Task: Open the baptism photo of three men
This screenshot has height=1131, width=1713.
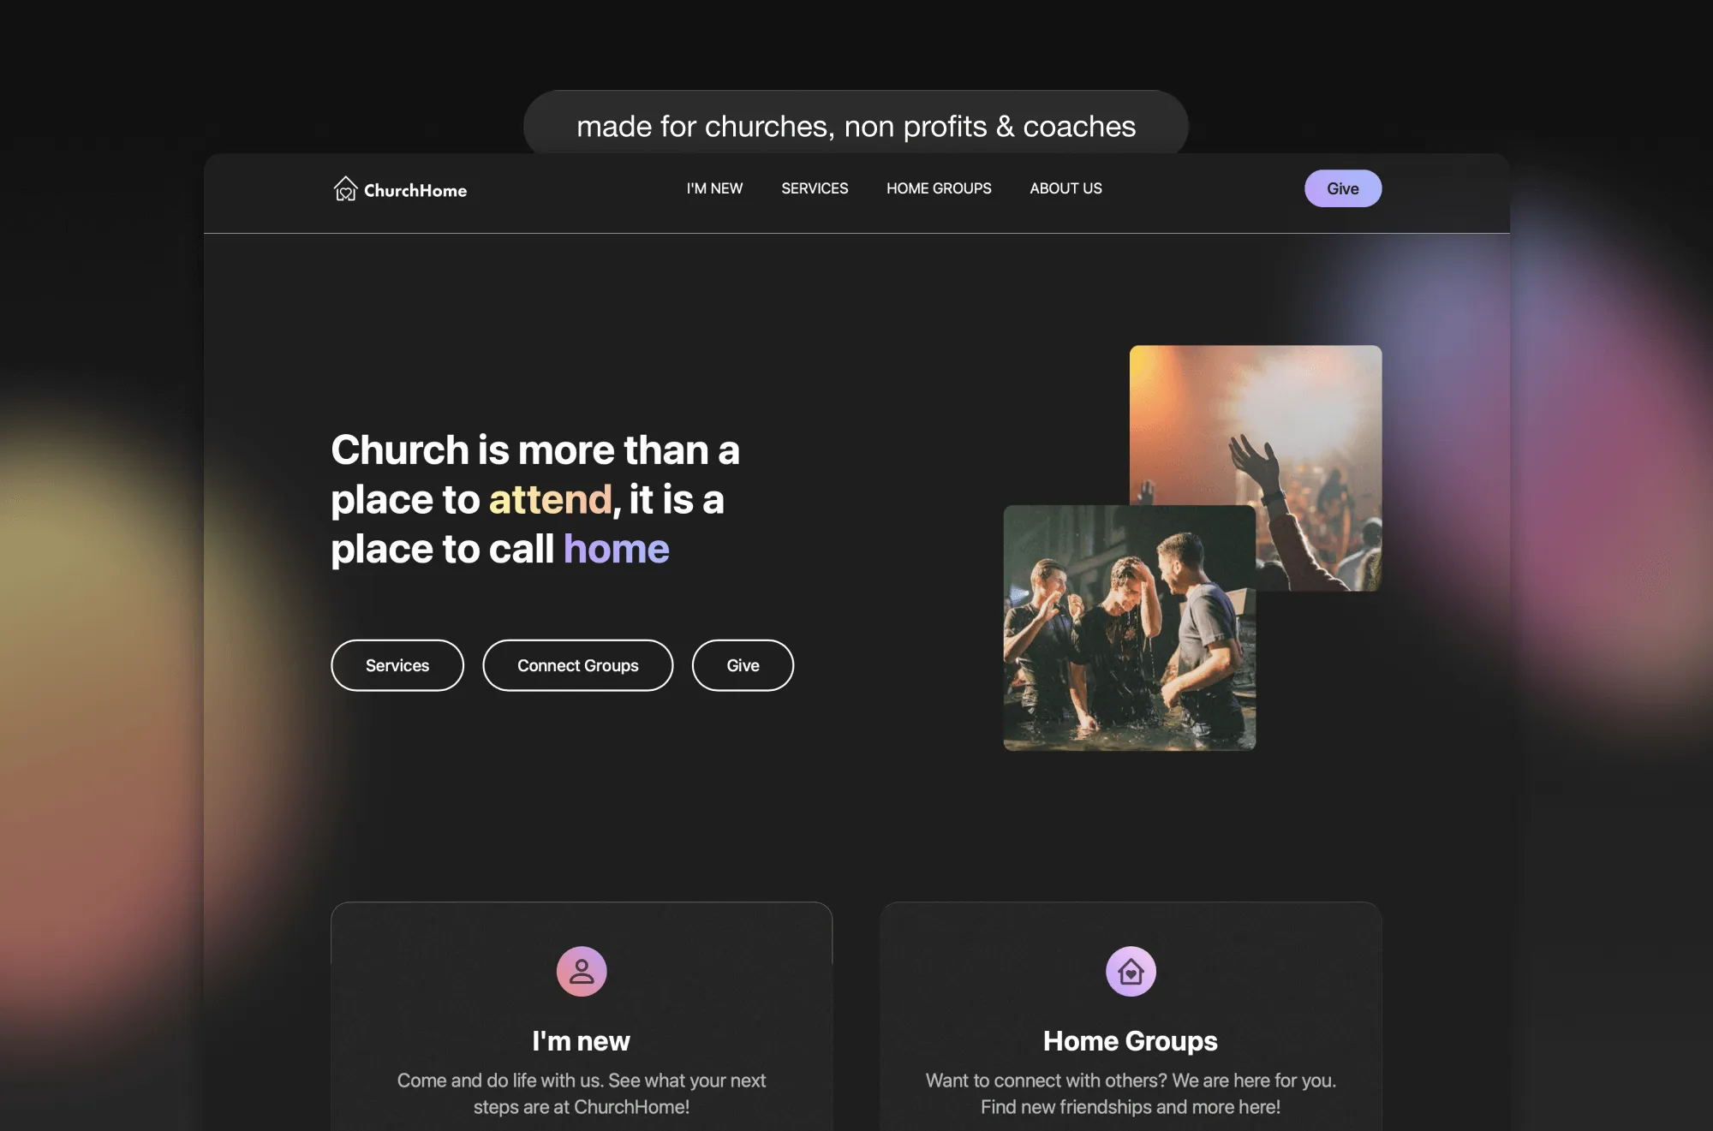Action: (1130, 628)
